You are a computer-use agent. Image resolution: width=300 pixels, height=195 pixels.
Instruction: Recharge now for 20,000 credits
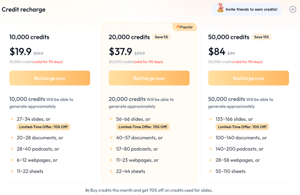(149, 78)
